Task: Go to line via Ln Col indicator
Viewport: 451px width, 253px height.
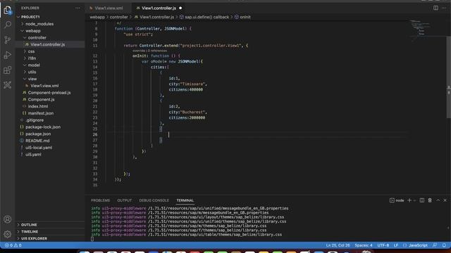Action: pyautogui.click(x=338, y=245)
